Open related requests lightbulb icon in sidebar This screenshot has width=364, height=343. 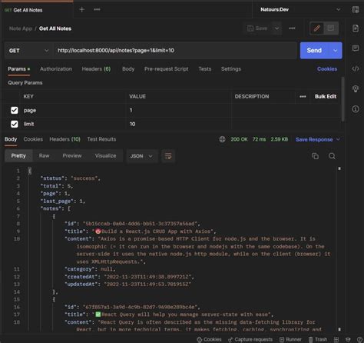(x=356, y=88)
